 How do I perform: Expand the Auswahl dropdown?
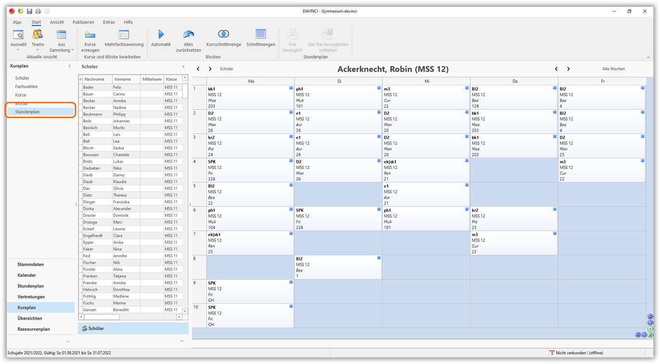tap(18, 50)
